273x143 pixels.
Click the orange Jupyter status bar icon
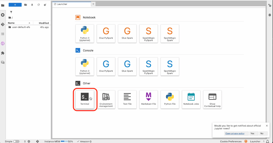(246, 141)
